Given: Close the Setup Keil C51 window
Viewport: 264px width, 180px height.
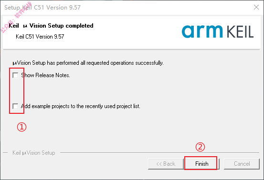Looking at the screenshot, I should [256, 7].
